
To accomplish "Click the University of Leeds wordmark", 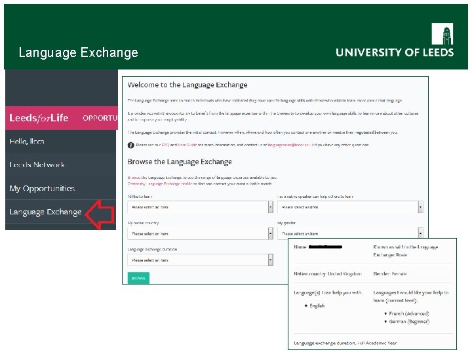I will click(395, 52).
